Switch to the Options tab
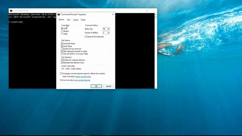The image size is (242, 136). click(x=61, y=20)
